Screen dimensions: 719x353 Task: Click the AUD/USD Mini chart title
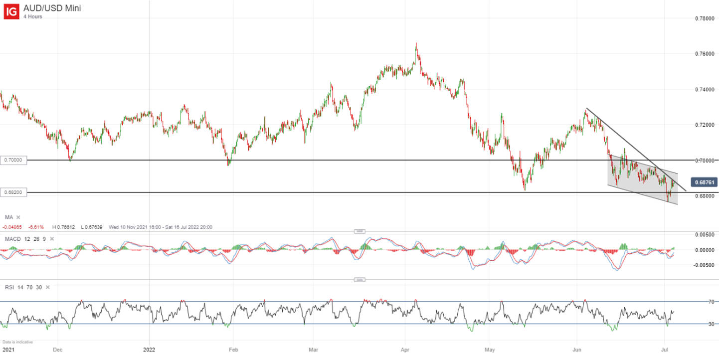click(x=52, y=8)
